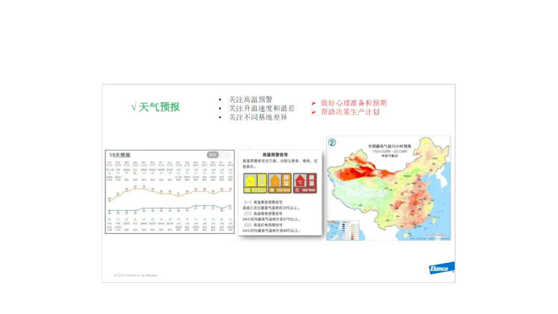
Task: Click the yellow heat warning signal icon
Action: tap(255, 183)
